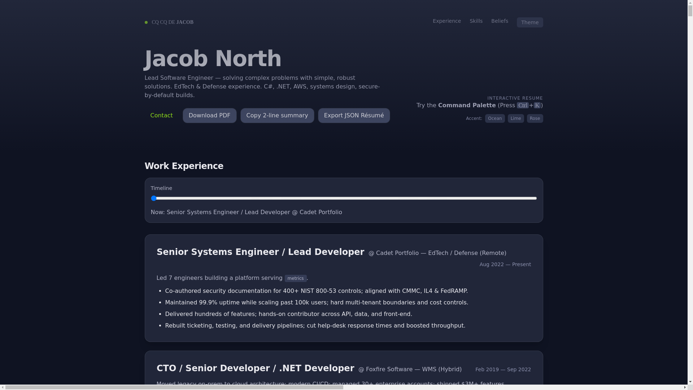Viewport: 693px width, 390px height.
Task: Click the vertical scrollbar thumb
Action: (690, 11)
